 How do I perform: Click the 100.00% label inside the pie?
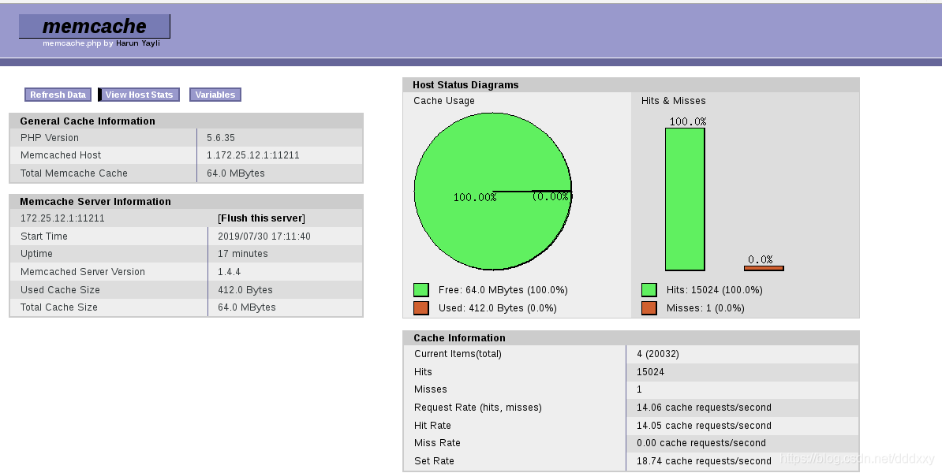475,197
